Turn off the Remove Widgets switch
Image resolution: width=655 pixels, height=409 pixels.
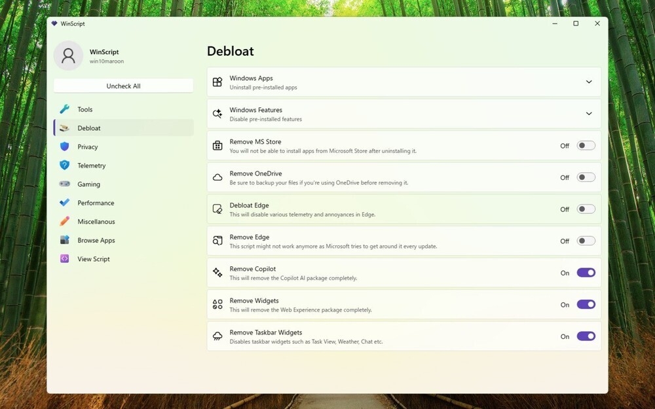(586, 304)
